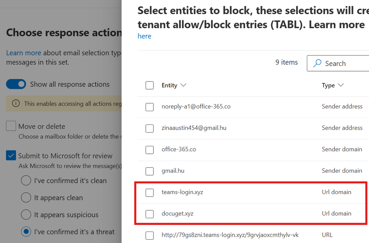
Task: Click the search magnifier icon
Action: [317, 63]
